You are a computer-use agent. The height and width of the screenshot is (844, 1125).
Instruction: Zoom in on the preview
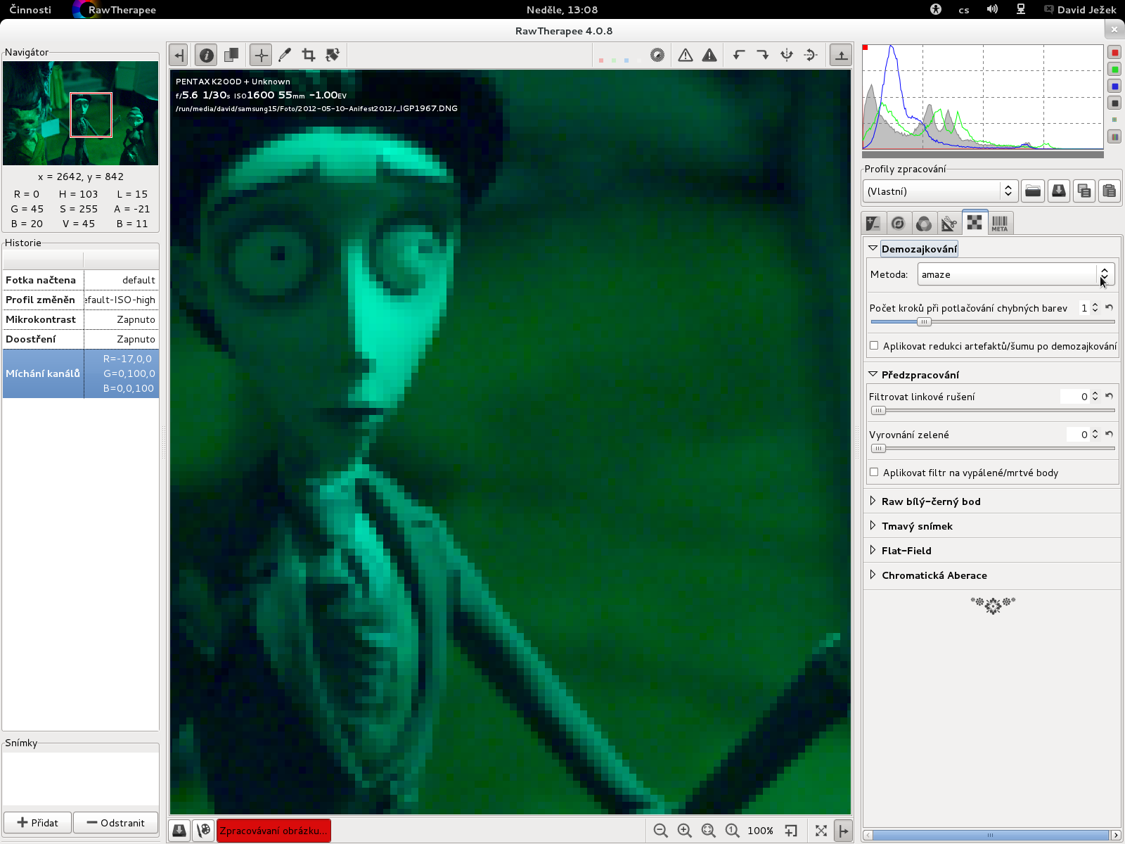point(684,831)
